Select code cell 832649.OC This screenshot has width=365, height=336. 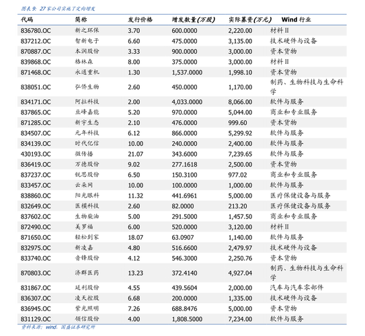[36, 206]
